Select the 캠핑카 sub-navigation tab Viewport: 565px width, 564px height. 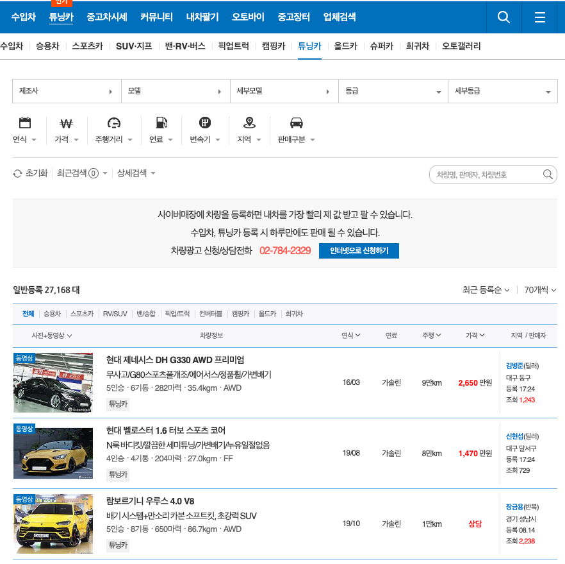coord(274,46)
